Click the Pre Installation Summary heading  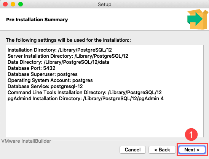pos(37,20)
